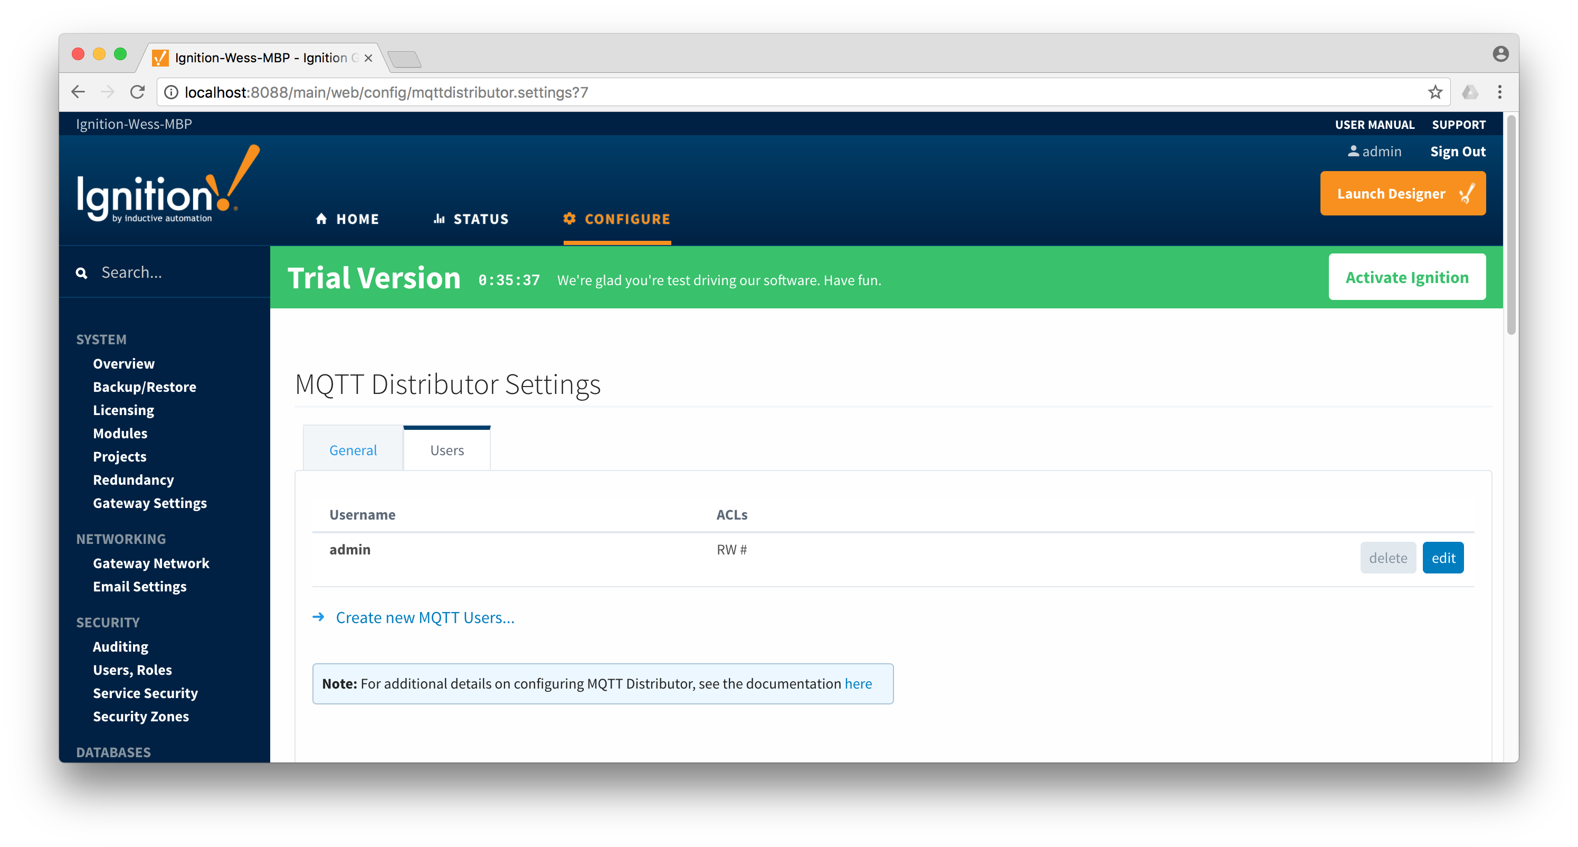The image size is (1578, 847).
Task: Click the ACLs column header
Action: [x=731, y=514]
